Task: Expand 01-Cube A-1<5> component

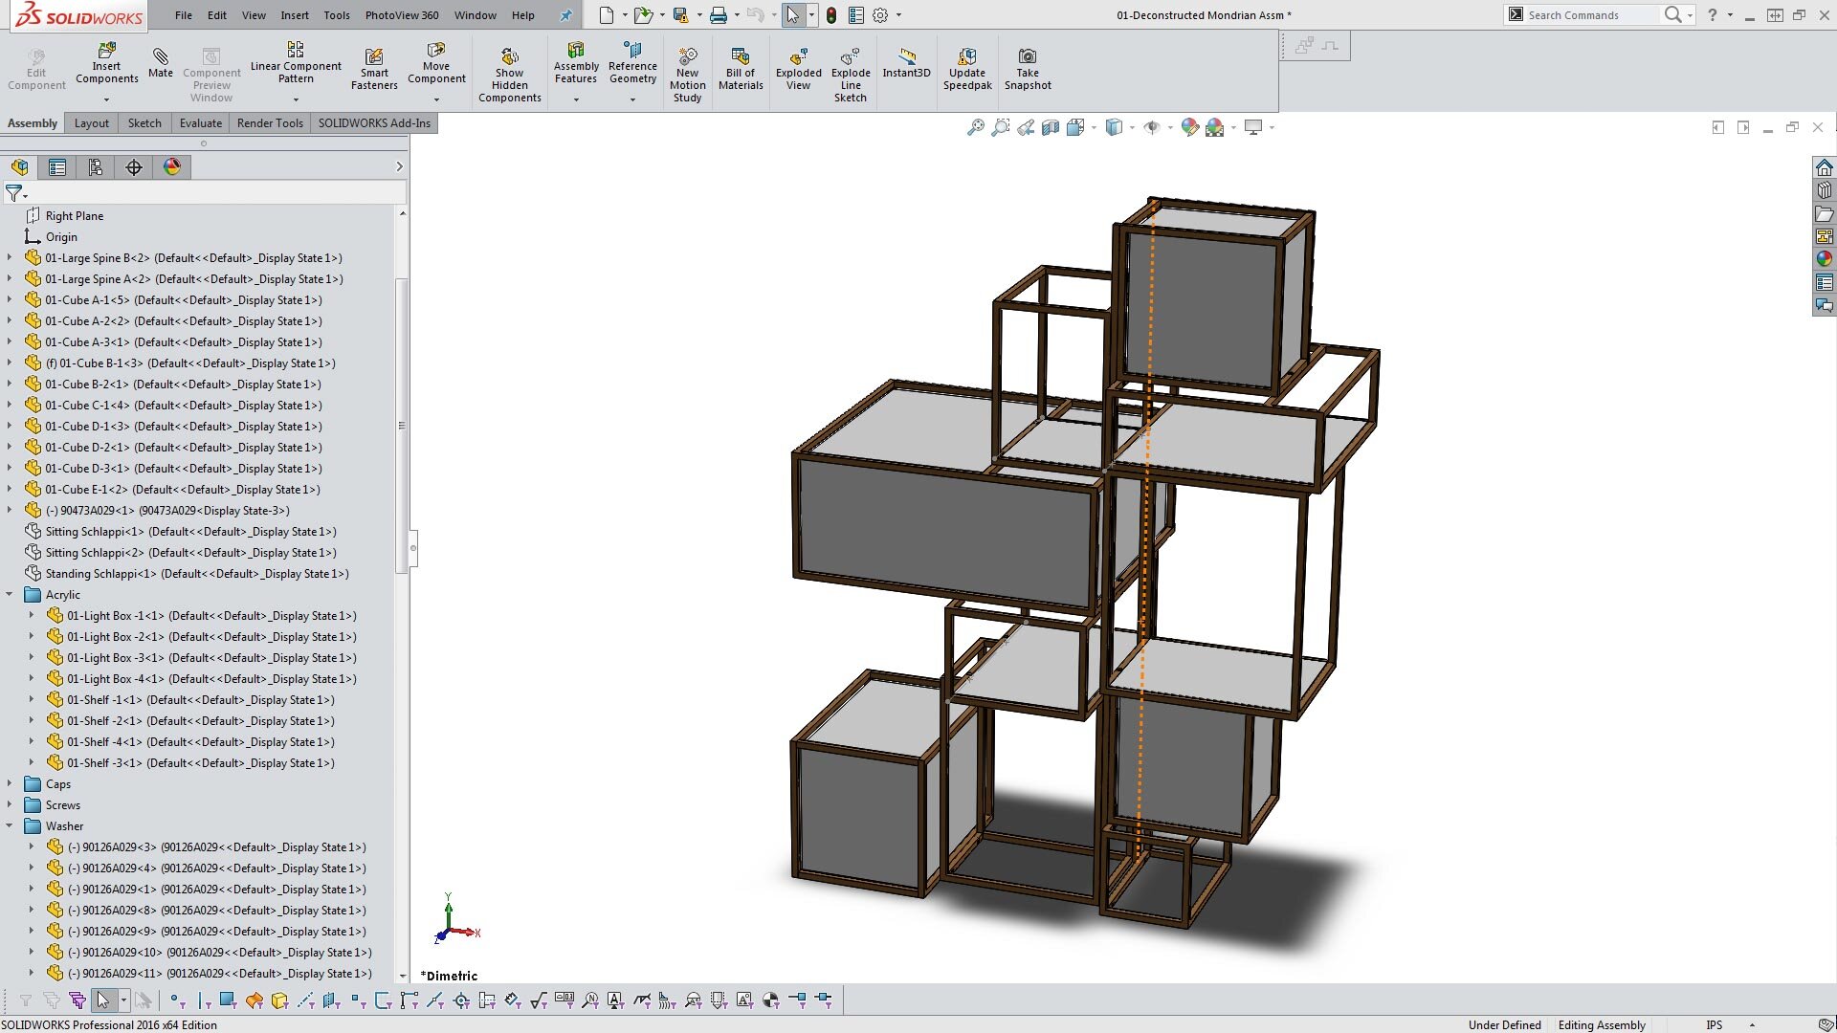Action: point(10,299)
